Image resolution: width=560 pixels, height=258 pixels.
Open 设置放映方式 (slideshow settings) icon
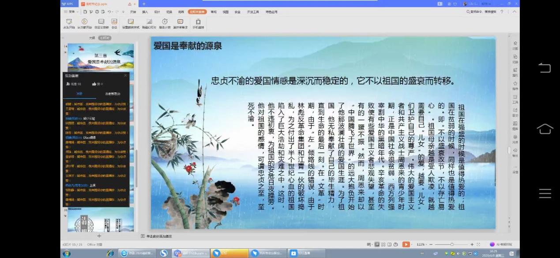point(131,22)
